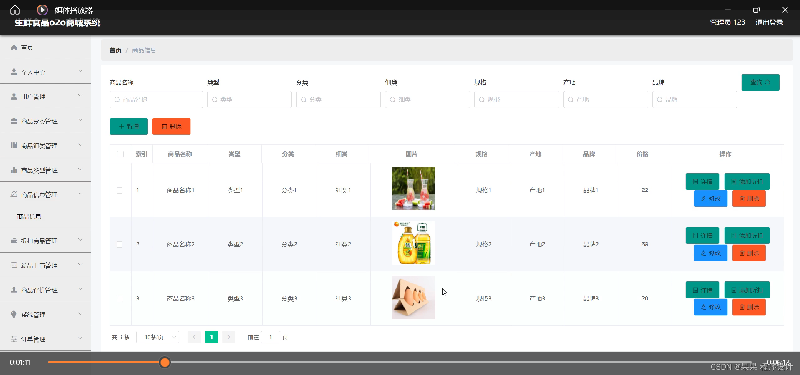The image size is (800, 375).
Task: Click 退出登录 in the top bar
Action: (x=769, y=22)
